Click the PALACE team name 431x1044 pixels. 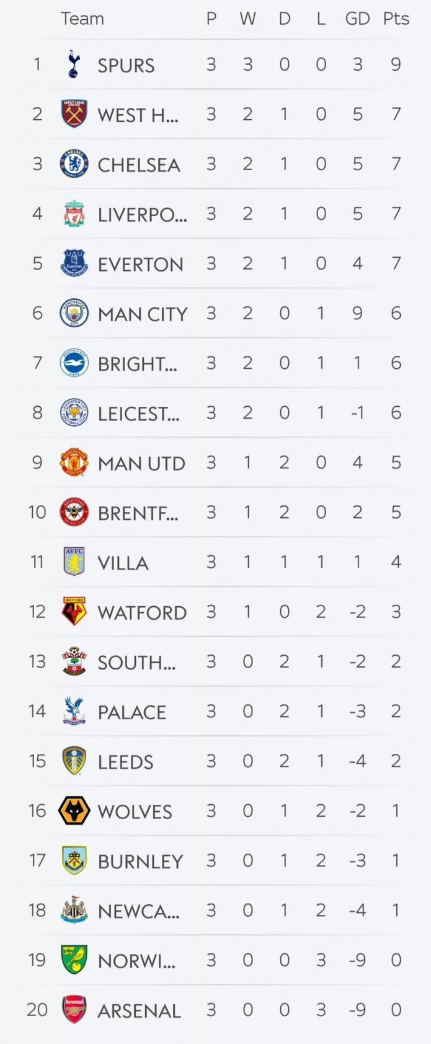[x=131, y=712]
